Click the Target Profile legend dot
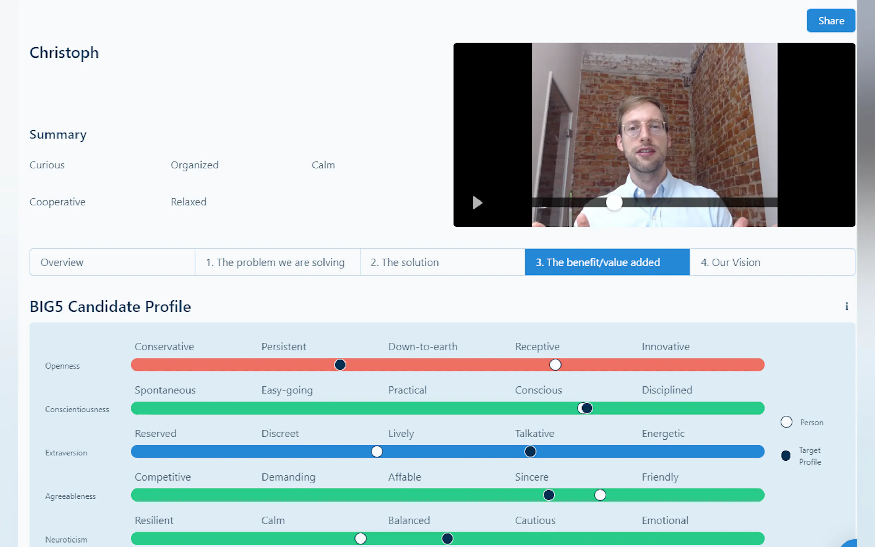Screen dimensions: 875x547 coord(785,455)
